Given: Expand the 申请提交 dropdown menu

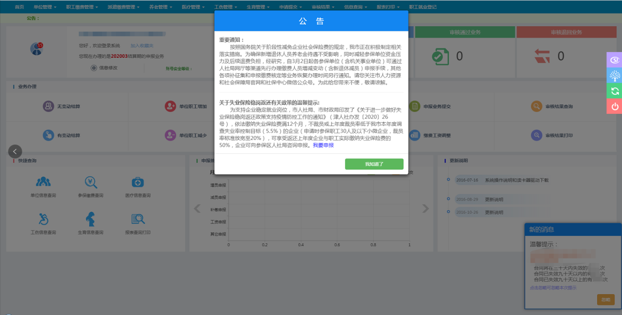Looking at the screenshot, I should 291,7.
